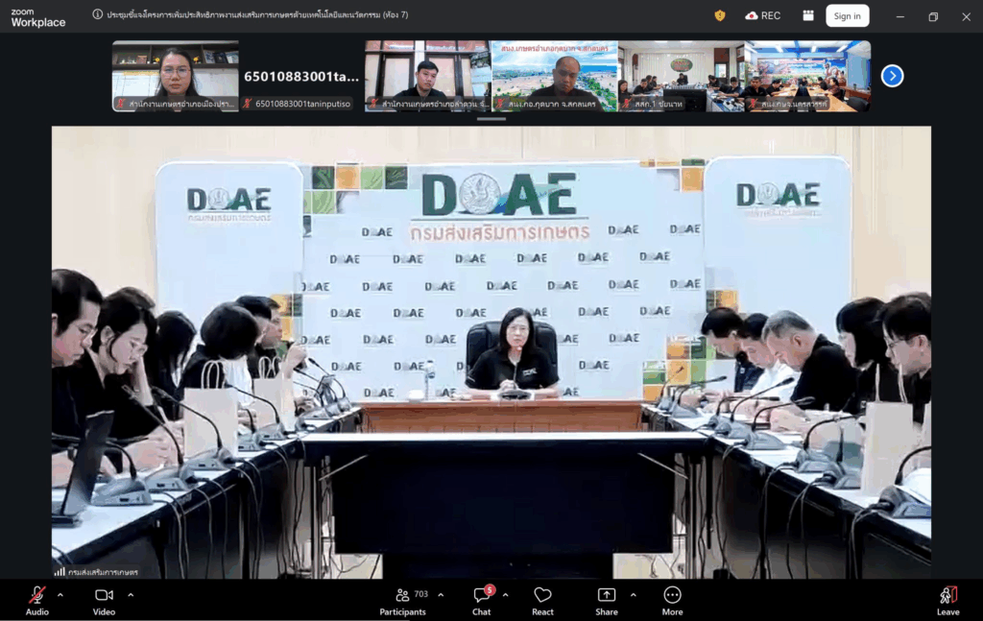Unmute the microphone with Audio button
The image size is (983, 621).
[37, 600]
